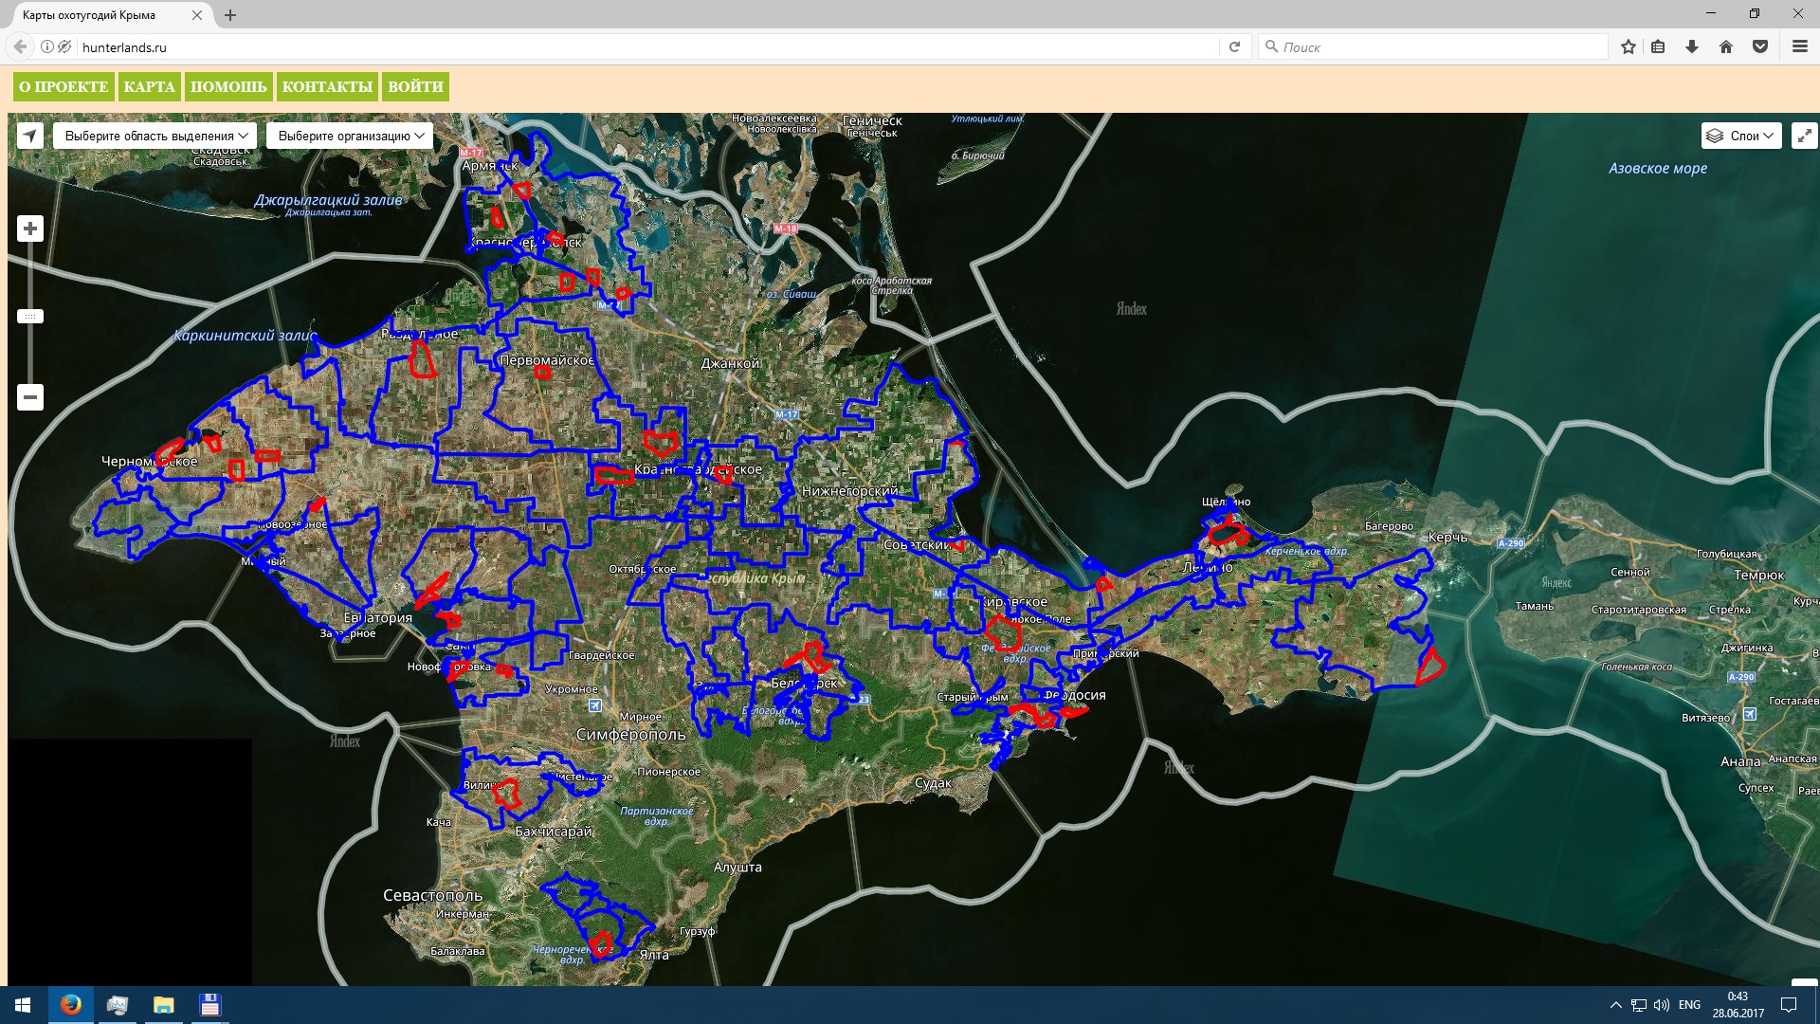Viewport: 1820px width, 1024px height.
Task: Open the Firefox hamburger menu
Action: (x=1800, y=46)
